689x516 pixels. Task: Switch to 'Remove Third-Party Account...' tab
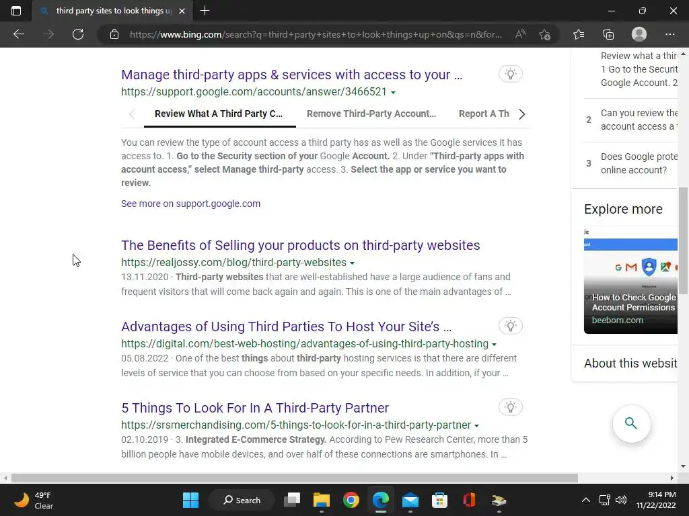pyautogui.click(x=371, y=114)
